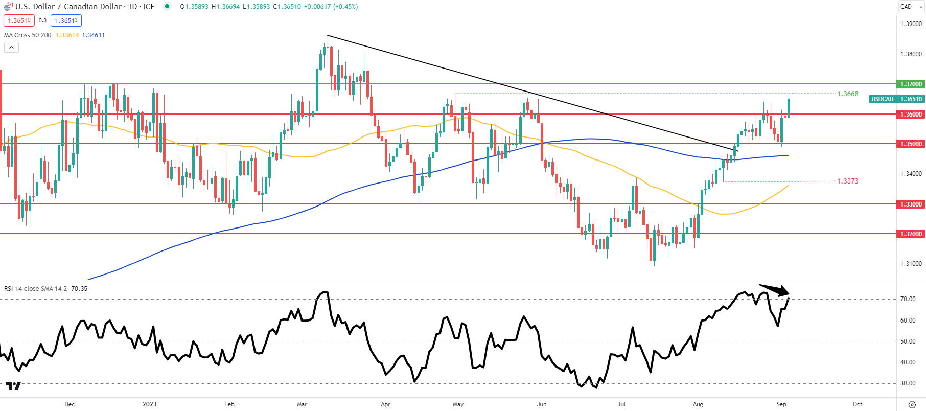Click the 1.33000 red price label
Screen dimensions: 926x411
click(911, 204)
